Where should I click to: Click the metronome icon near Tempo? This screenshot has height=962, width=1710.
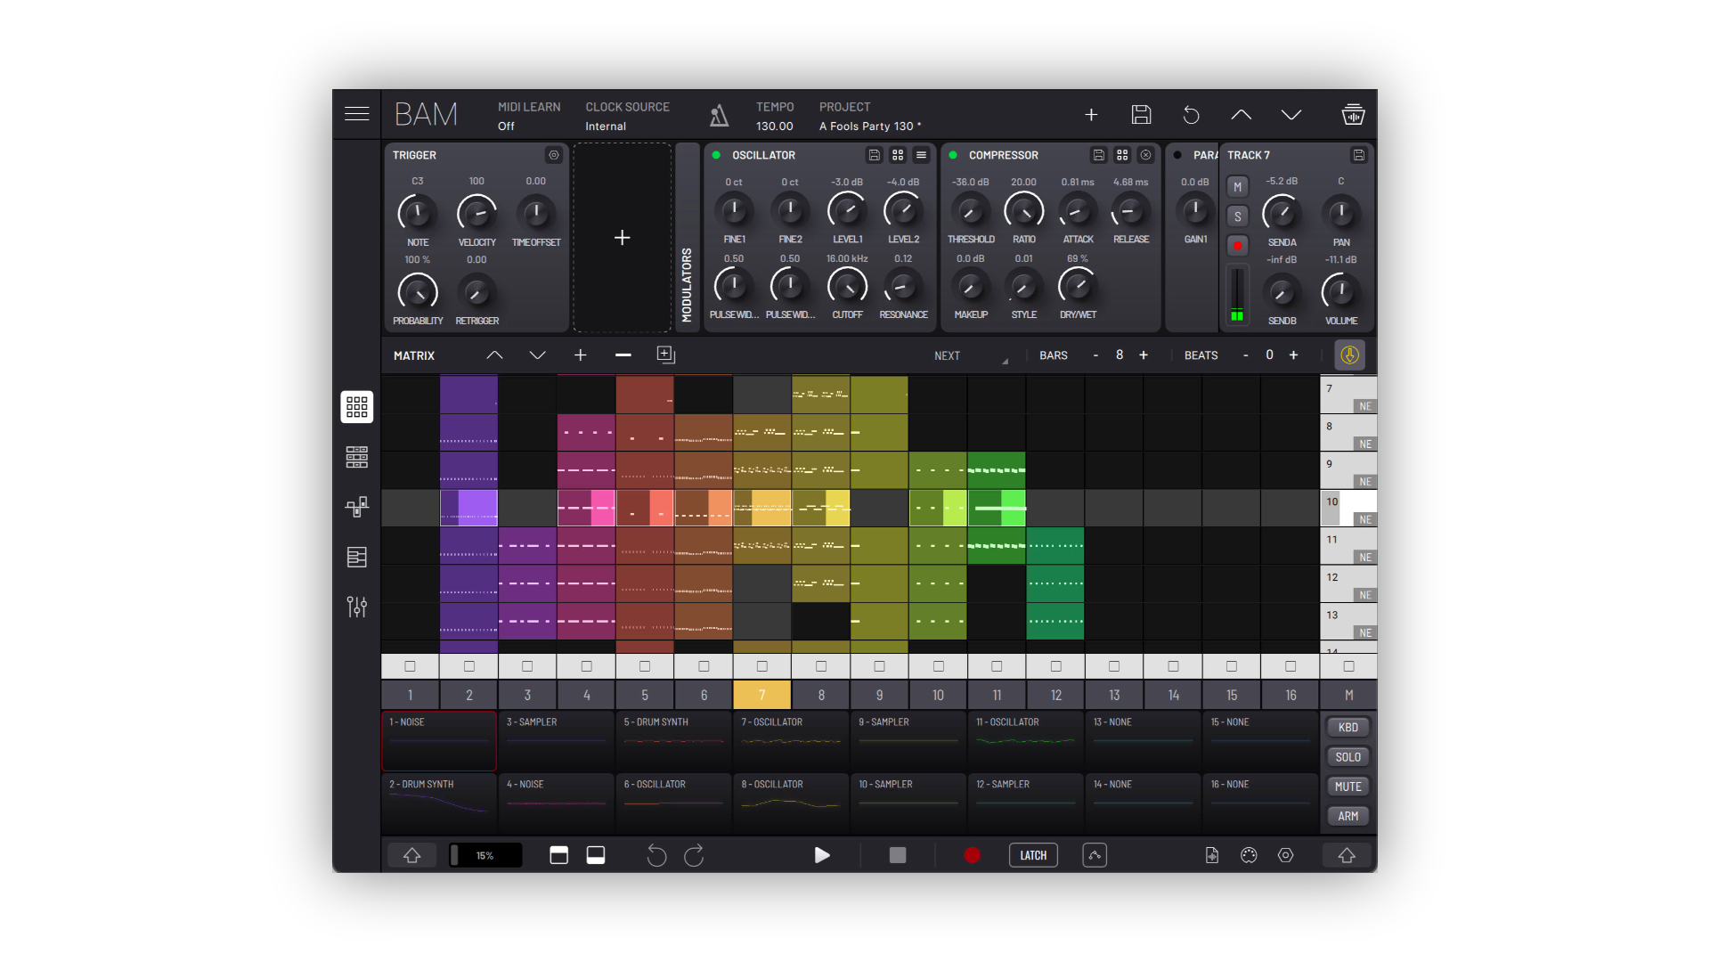[719, 115]
